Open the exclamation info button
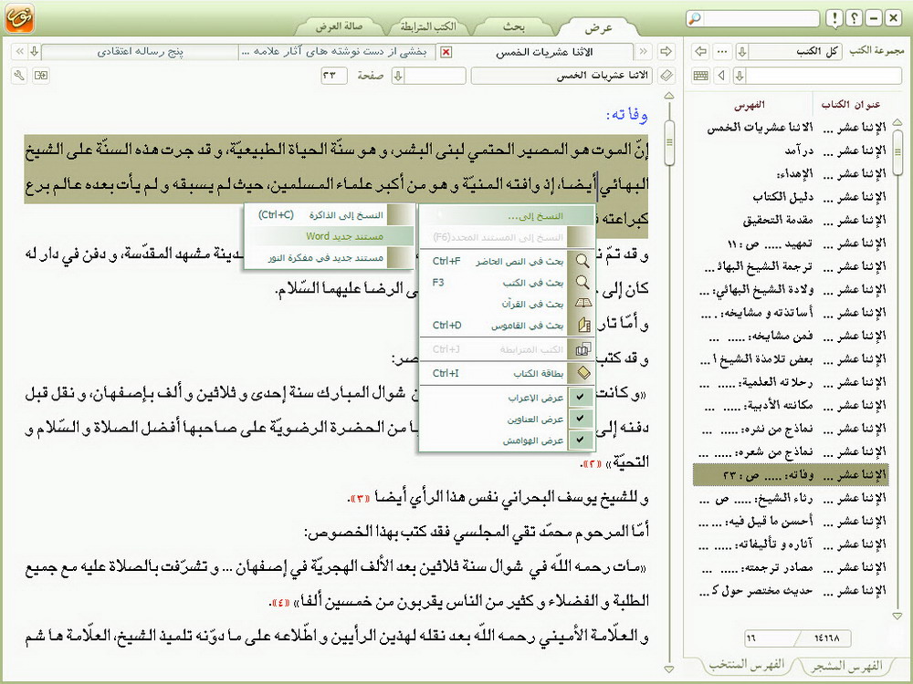The image size is (913, 684). (x=834, y=18)
